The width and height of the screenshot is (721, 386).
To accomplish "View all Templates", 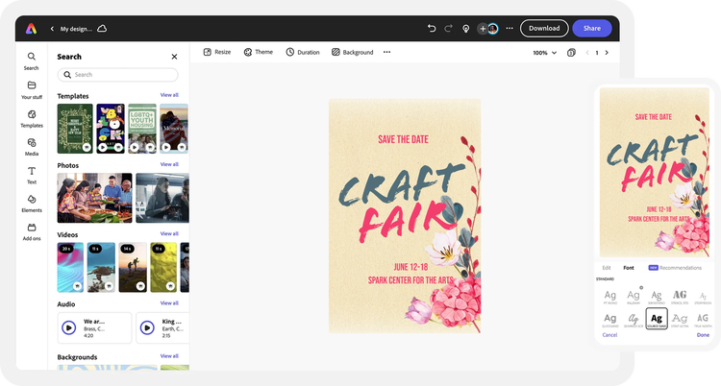I will point(169,95).
